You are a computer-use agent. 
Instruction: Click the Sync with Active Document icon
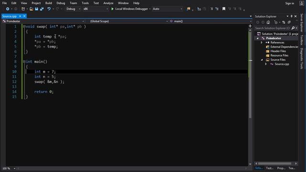[x=284, y=22]
